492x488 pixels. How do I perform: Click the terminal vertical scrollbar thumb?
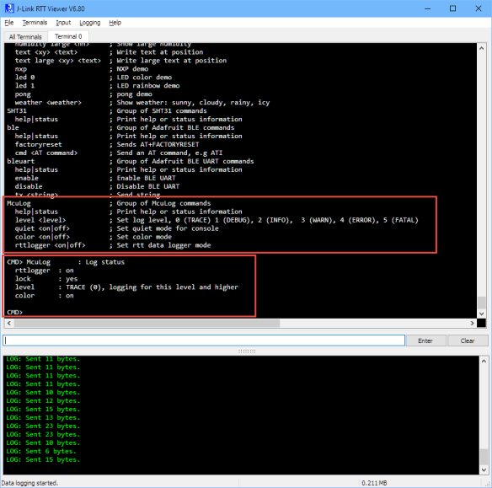(482, 303)
